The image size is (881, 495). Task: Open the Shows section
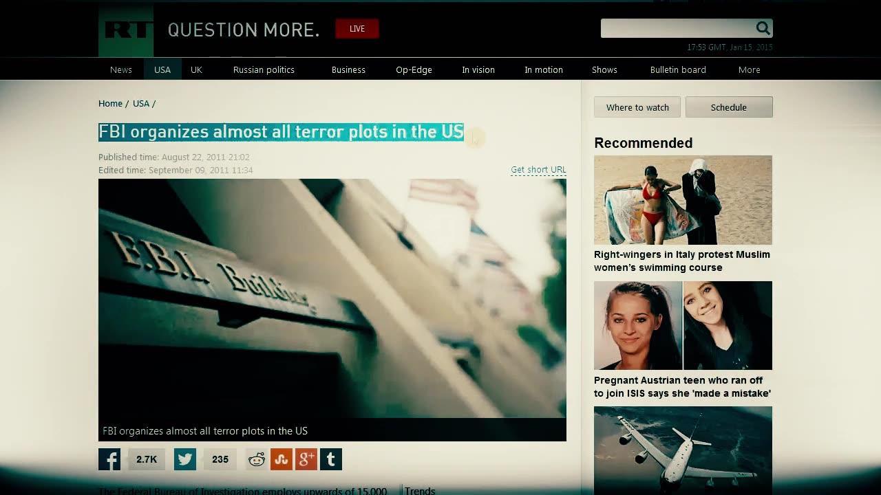click(604, 69)
